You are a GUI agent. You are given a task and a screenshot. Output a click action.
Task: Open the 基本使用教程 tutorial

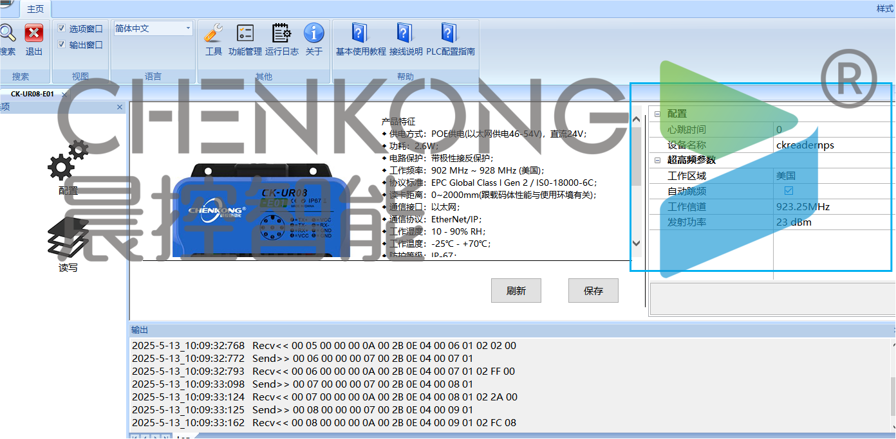(360, 33)
